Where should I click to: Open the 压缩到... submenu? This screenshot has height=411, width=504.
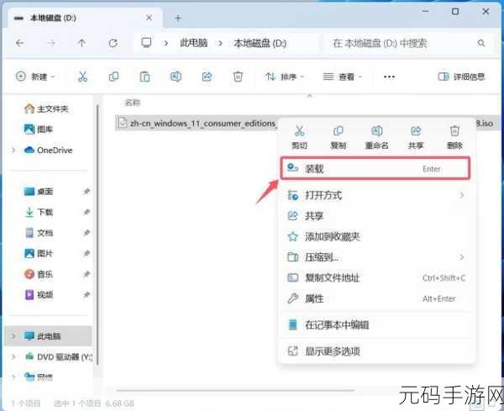click(375, 257)
